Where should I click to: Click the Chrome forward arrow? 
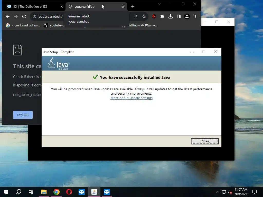[16, 16]
